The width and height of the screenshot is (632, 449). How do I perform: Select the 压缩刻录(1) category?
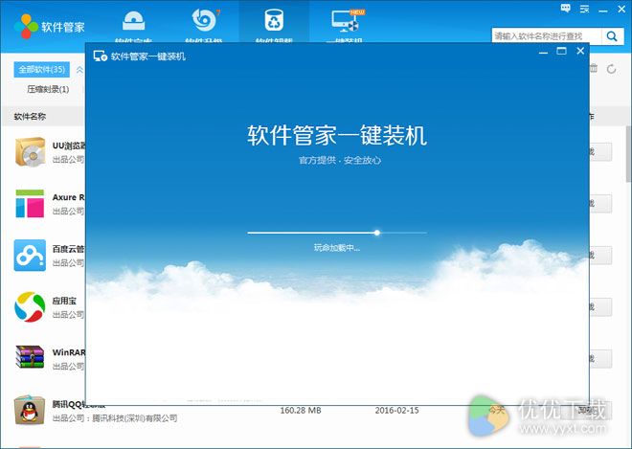(48, 89)
